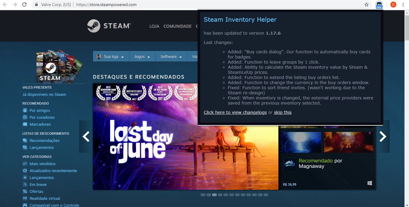The image size is (409, 207).
Task: Open the Ofertas link
Action: [36, 191]
